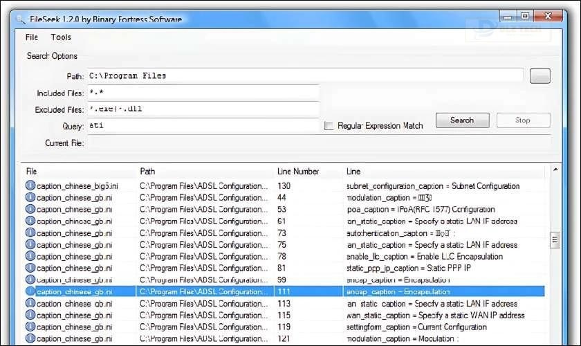
Task: Click line number 115 cell
Action: [284, 316]
